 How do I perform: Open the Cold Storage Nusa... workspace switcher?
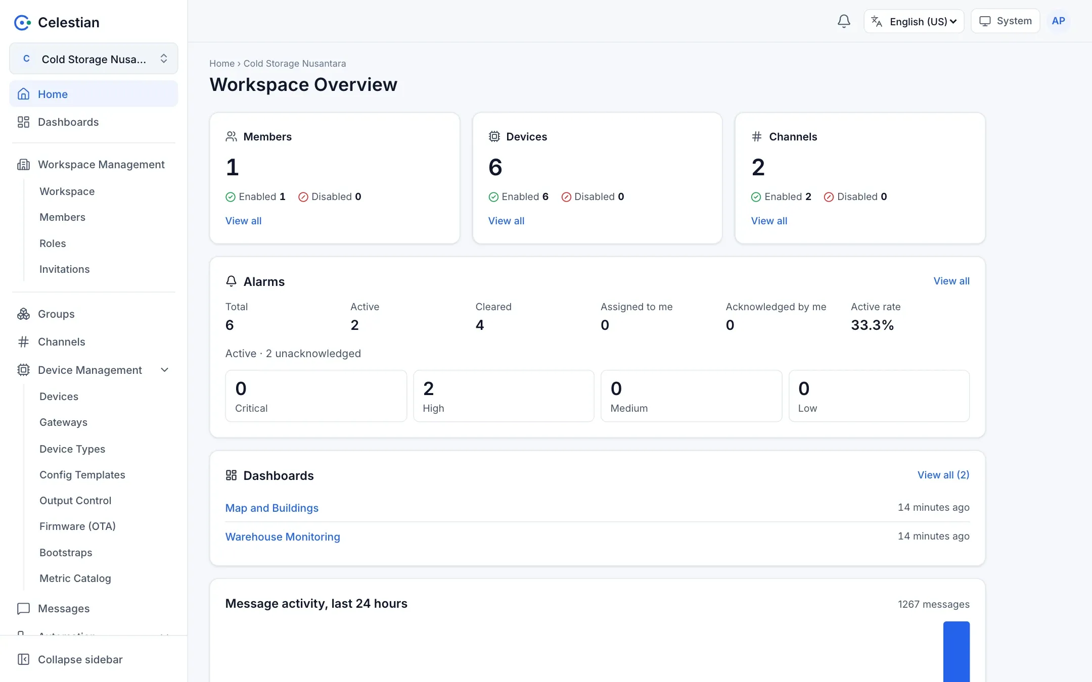tap(94, 59)
